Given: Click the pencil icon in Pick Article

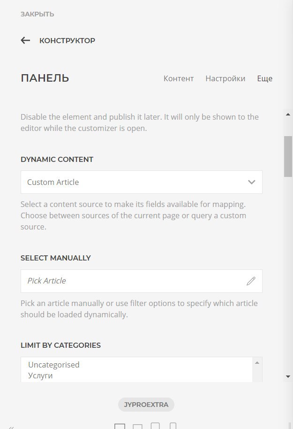Looking at the screenshot, I should (251, 281).
